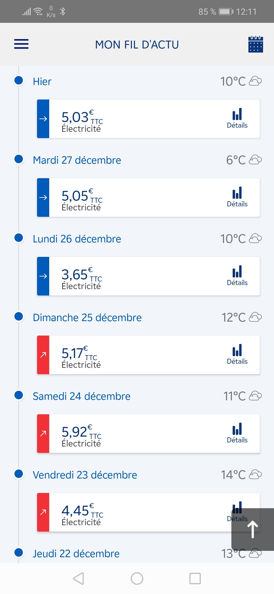Open details chart for Mardi 27 décembre
The height and width of the screenshot is (594, 274).
tap(237, 197)
